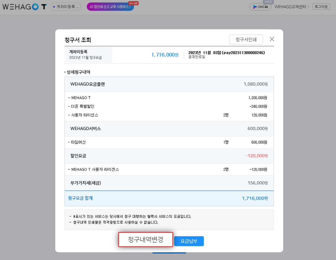
Task: Click the red -120,000원 할인요금 amount
Action: 257,156
